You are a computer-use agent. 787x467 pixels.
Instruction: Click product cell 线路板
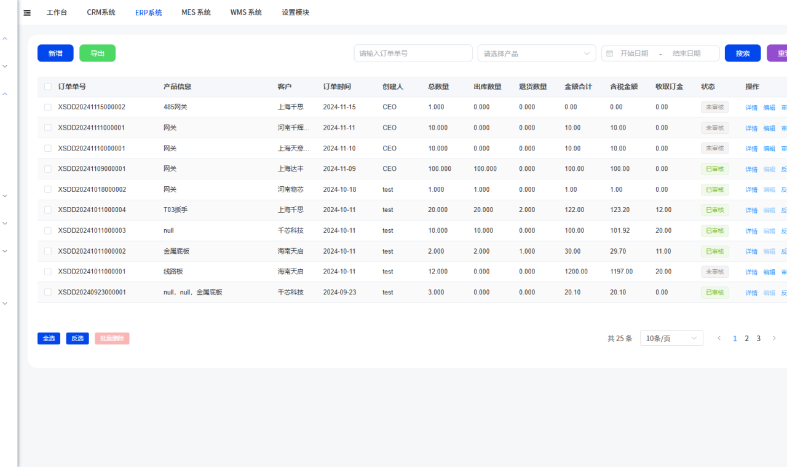pos(173,272)
